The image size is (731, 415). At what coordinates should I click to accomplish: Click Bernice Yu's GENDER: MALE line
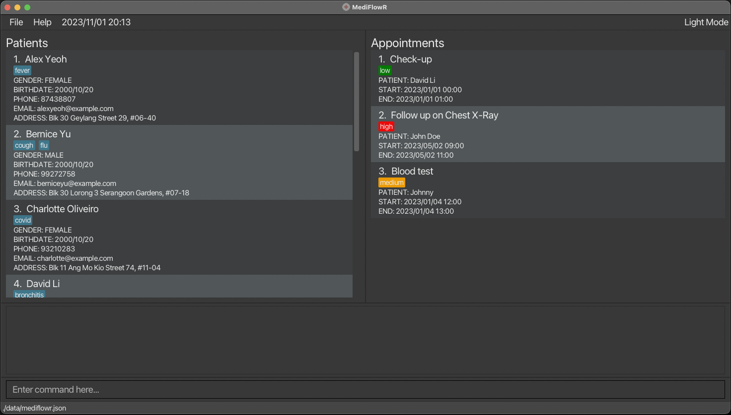pos(38,155)
